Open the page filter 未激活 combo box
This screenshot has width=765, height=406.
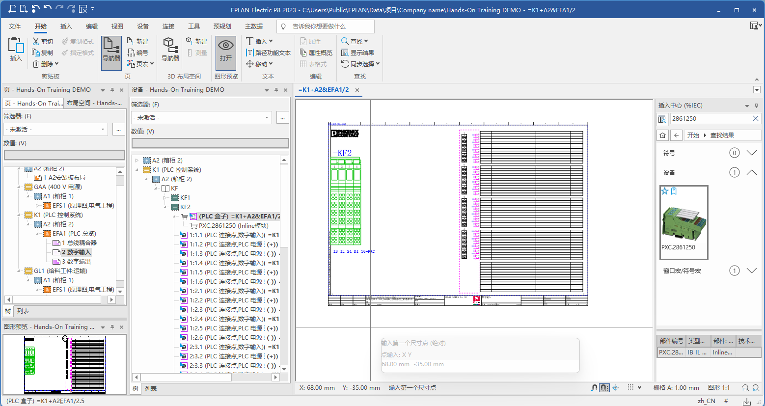pyautogui.click(x=55, y=129)
